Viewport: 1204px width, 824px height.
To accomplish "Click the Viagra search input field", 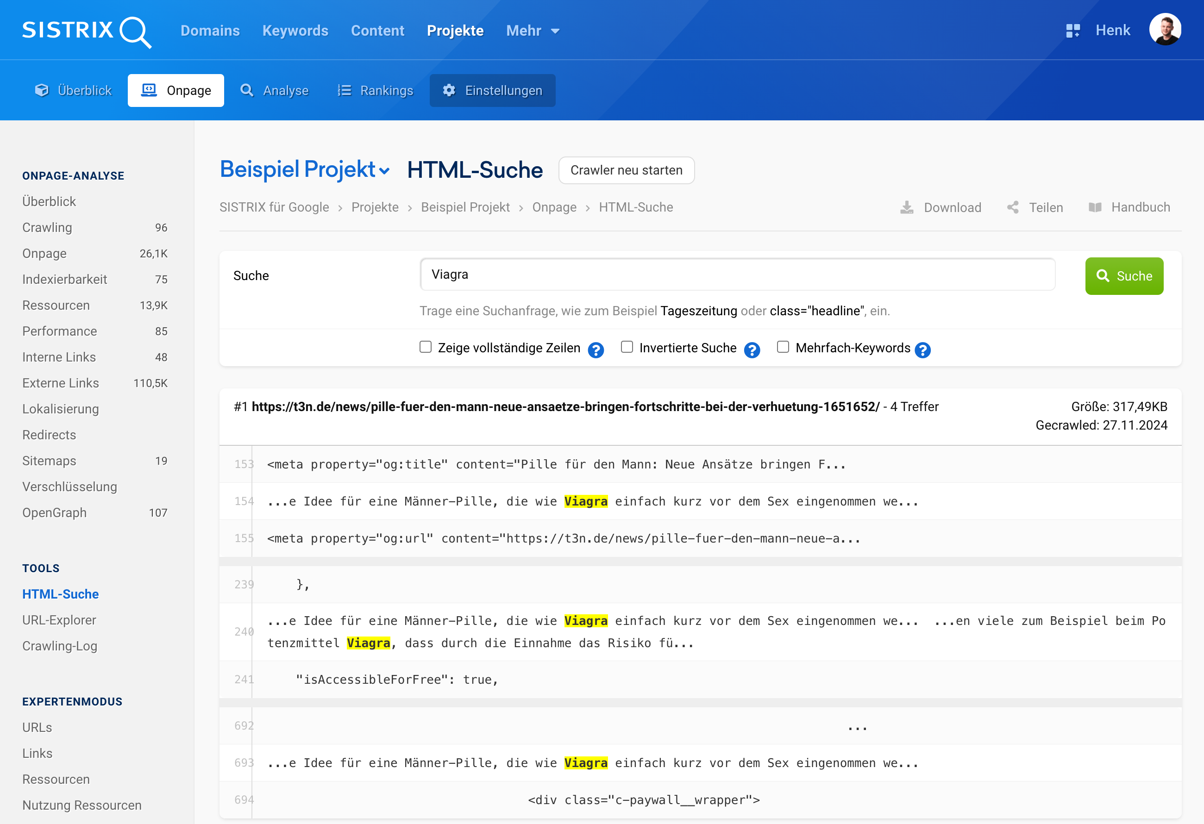I will click(x=738, y=275).
